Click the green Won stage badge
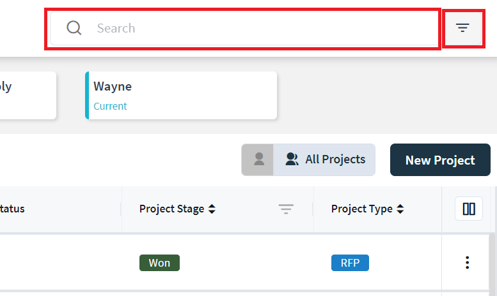Screen dimensions: 497x296 tap(159, 263)
